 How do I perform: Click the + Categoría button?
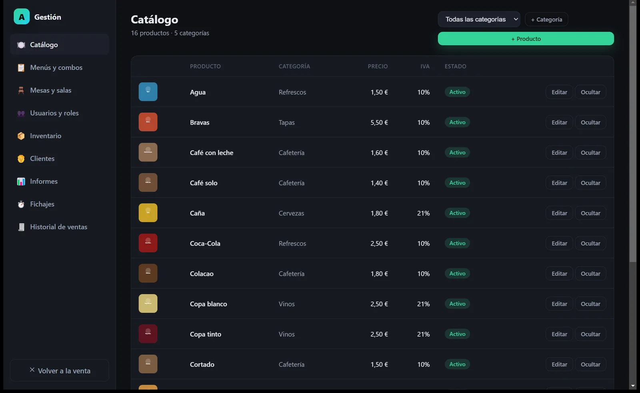click(x=546, y=19)
